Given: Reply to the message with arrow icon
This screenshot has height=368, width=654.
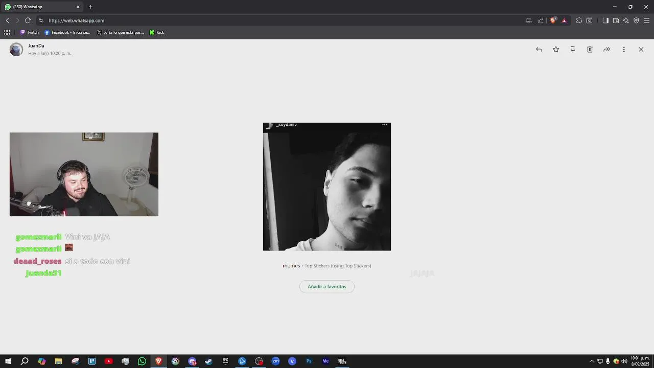Looking at the screenshot, I should (539, 50).
